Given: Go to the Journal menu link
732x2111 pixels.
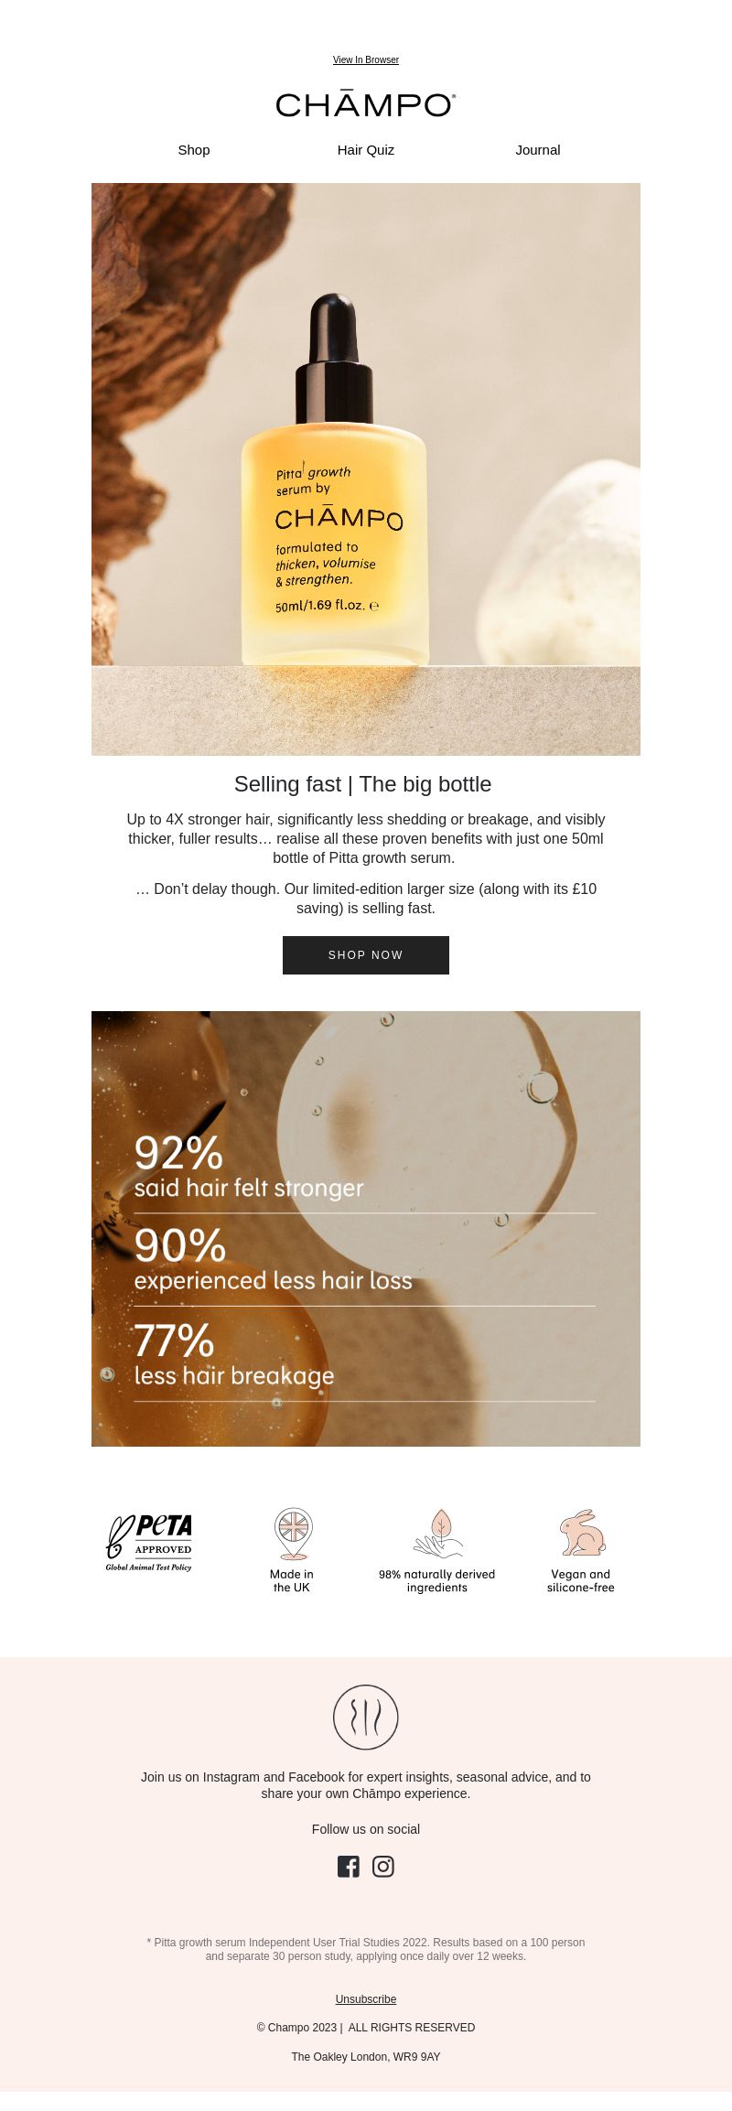Looking at the screenshot, I should tap(538, 150).
